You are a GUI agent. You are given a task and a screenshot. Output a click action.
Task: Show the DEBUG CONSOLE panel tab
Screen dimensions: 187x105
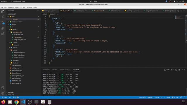click(x=65, y=70)
